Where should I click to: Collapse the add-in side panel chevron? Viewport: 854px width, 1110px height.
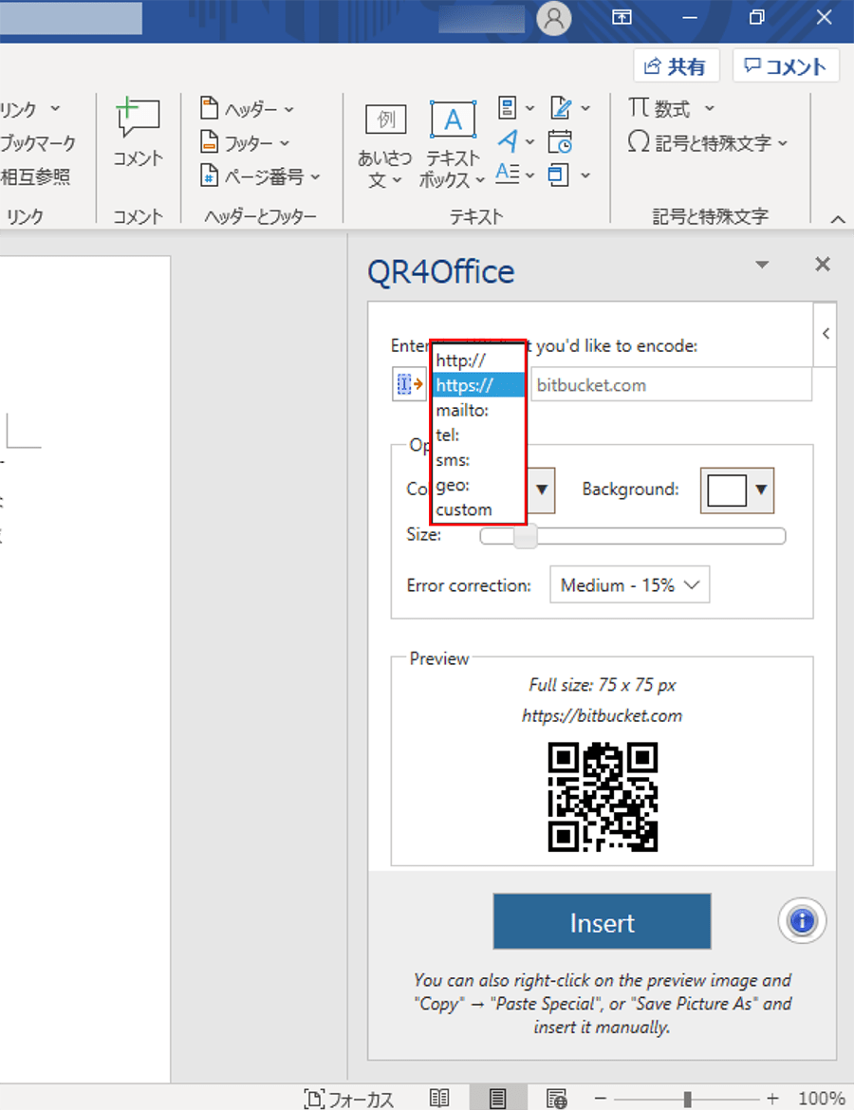pos(826,333)
